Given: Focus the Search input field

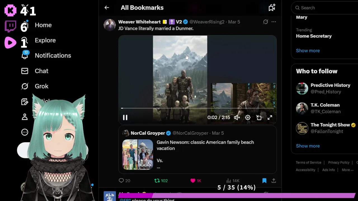Looking at the screenshot, I should [x=326, y=8].
